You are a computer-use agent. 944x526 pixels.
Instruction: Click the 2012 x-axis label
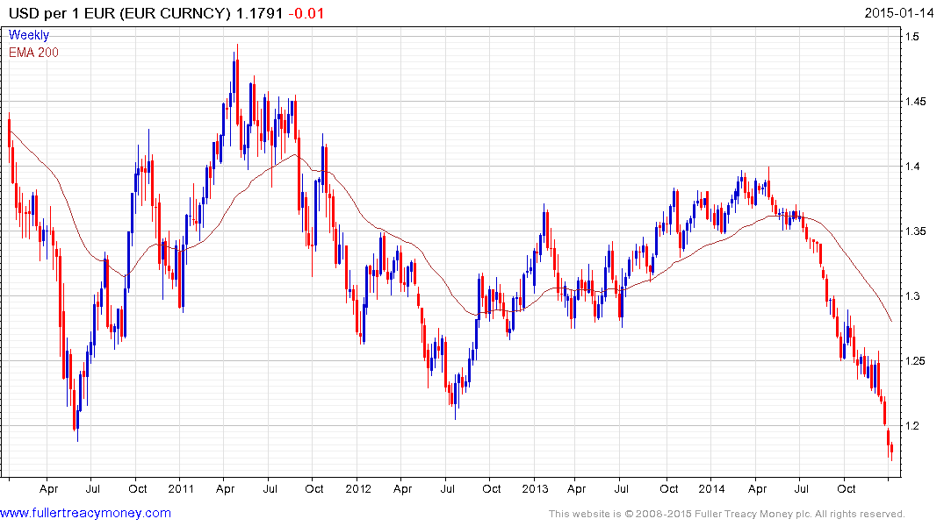click(358, 488)
